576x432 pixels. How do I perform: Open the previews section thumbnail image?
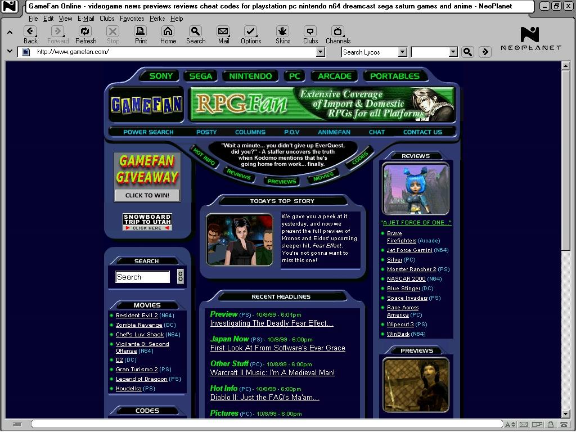point(416,385)
